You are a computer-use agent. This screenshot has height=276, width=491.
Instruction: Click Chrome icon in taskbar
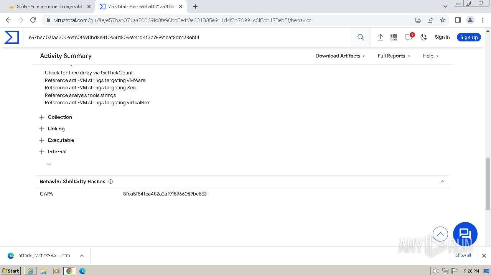point(69,271)
